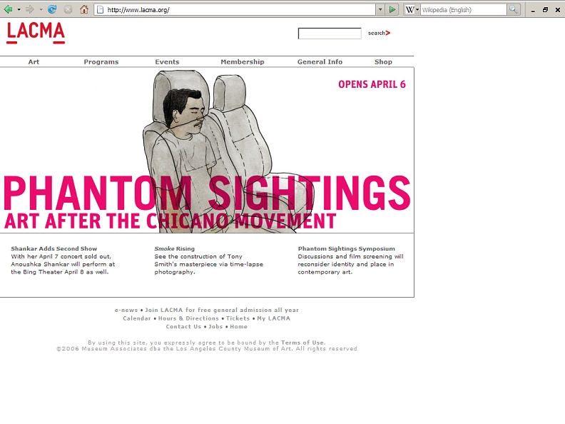The width and height of the screenshot is (565, 424).
Task: Select the Membership navigation item
Action: (x=243, y=61)
